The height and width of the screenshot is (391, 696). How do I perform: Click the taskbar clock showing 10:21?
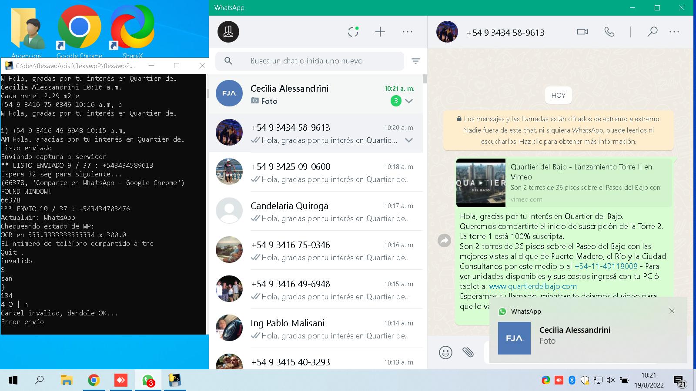click(649, 380)
